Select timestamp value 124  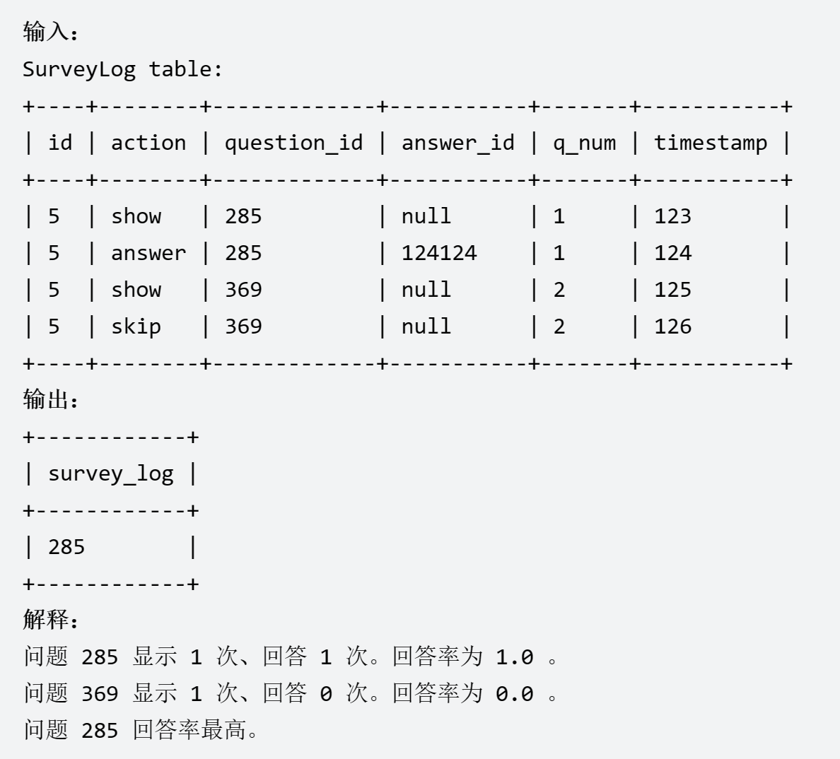click(672, 253)
